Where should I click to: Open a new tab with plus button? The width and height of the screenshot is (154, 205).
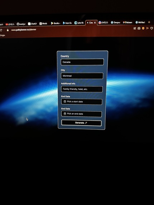149,22
